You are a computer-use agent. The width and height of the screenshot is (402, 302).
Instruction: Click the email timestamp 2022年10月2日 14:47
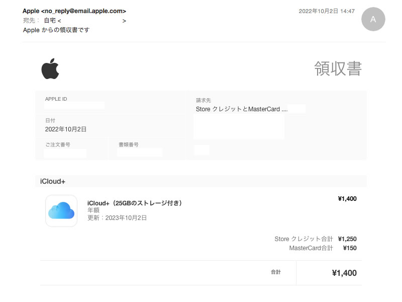pyautogui.click(x=327, y=11)
